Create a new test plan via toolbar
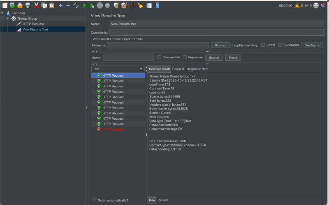The image size is (329, 205). tap(5, 5)
